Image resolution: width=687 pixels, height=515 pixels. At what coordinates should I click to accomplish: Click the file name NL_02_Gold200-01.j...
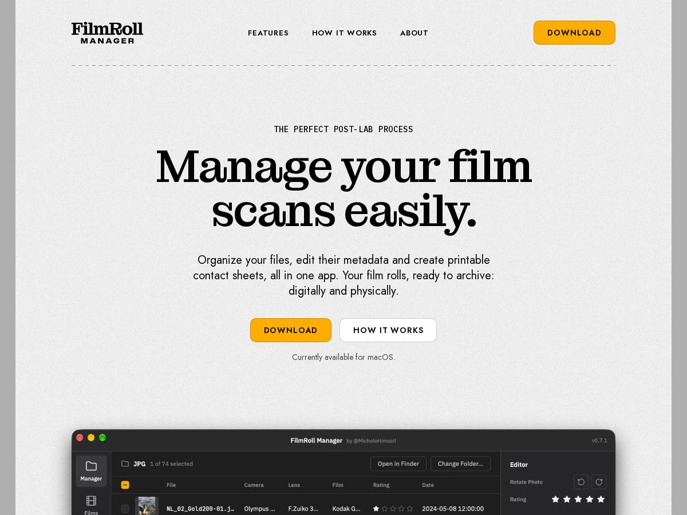click(200, 508)
